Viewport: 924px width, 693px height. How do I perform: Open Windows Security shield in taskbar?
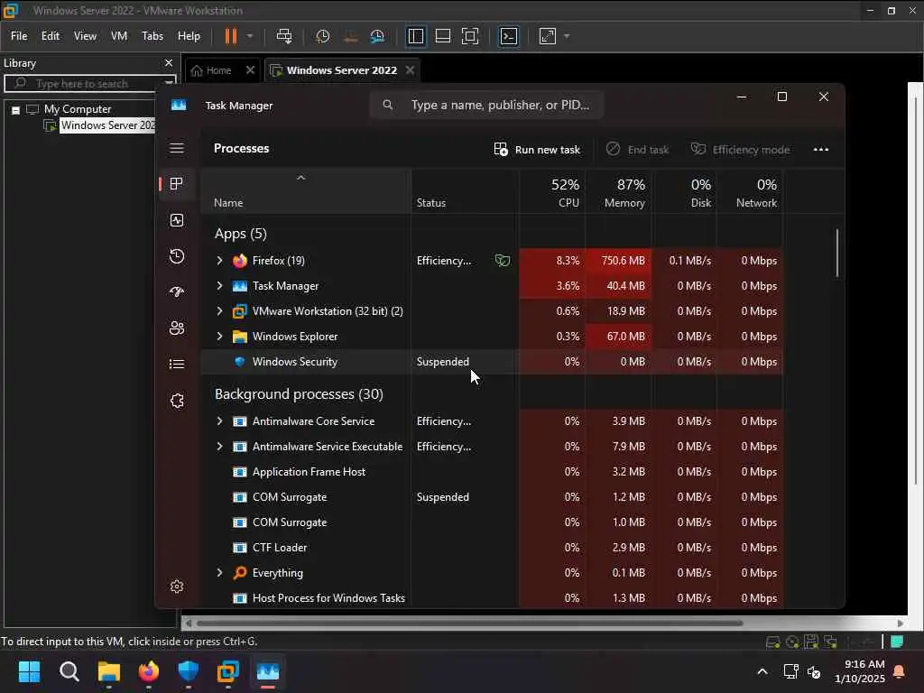click(188, 671)
